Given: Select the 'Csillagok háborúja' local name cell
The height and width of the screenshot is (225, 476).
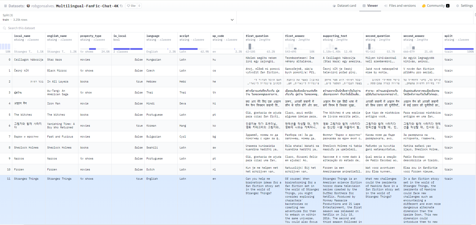Looking at the screenshot, I should [29, 60].
